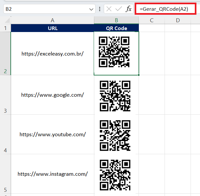Click the QR code for exceleasy URL
This screenshot has height=196, width=200.
[x=114, y=52]
